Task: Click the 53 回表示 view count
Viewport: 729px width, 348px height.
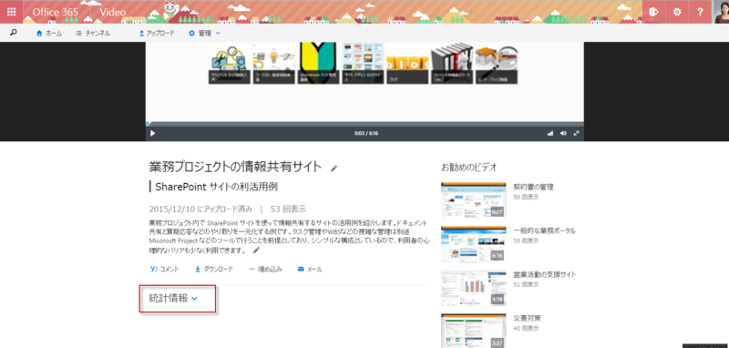Action: (288, 210)
